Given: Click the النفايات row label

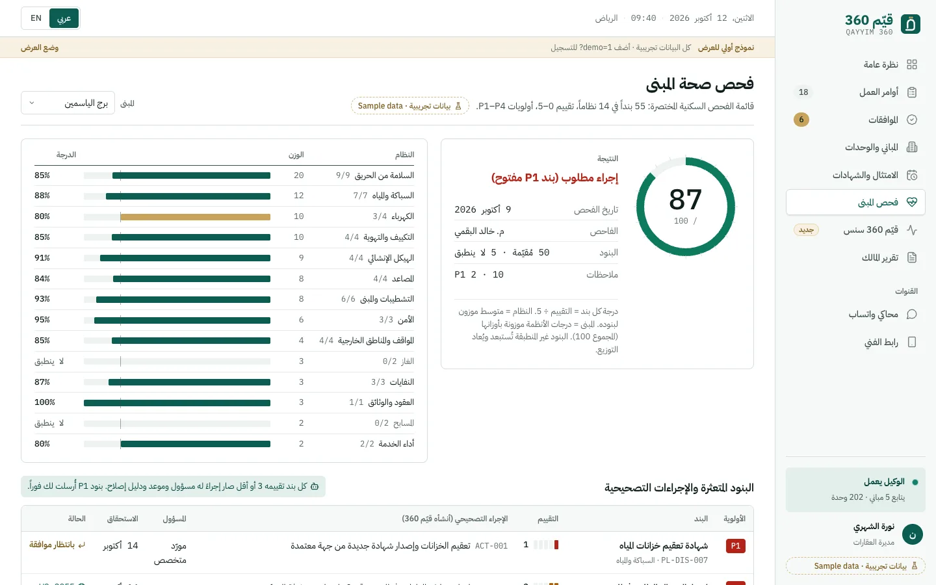Looking at the screenshot, I should coord(402,382).
